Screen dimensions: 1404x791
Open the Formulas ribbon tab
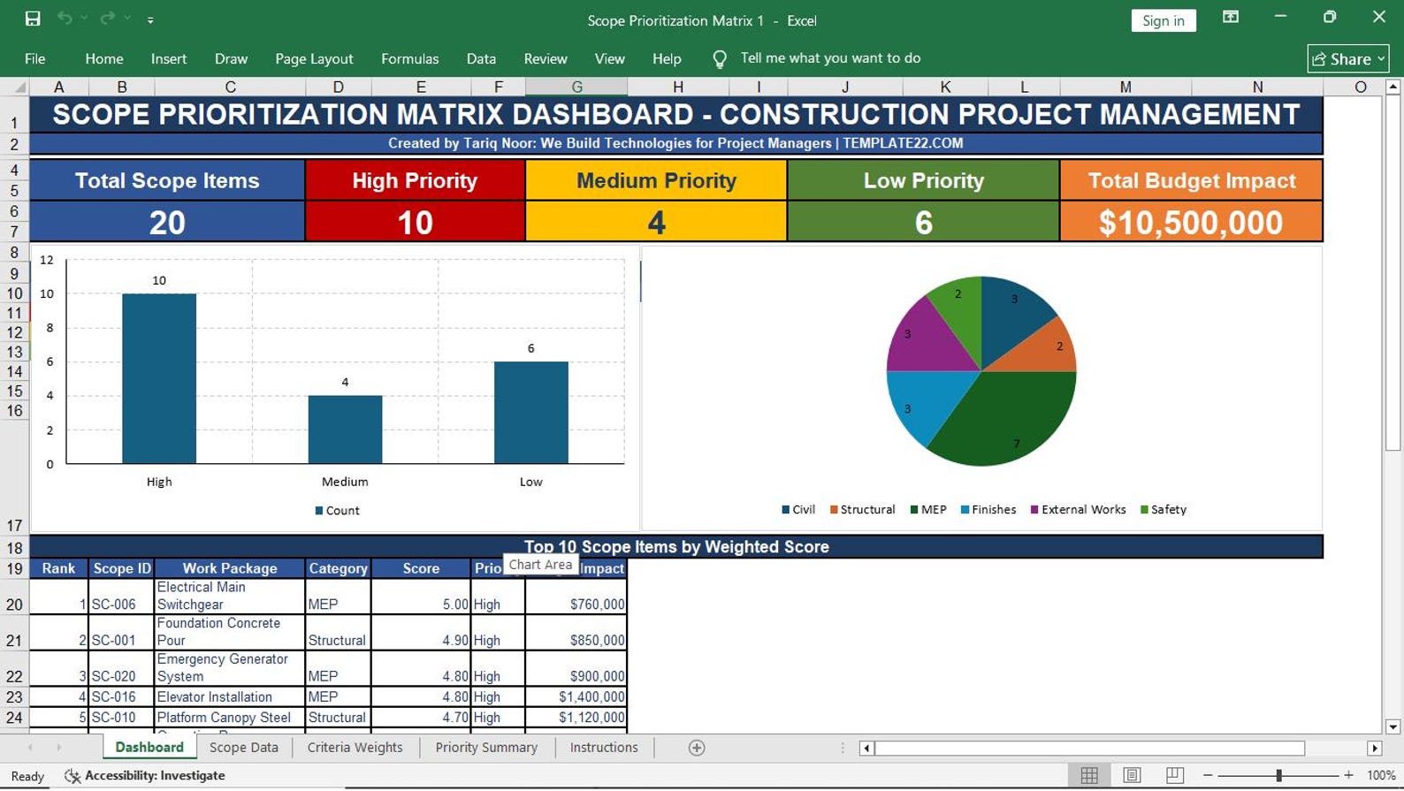pos(409,58)
